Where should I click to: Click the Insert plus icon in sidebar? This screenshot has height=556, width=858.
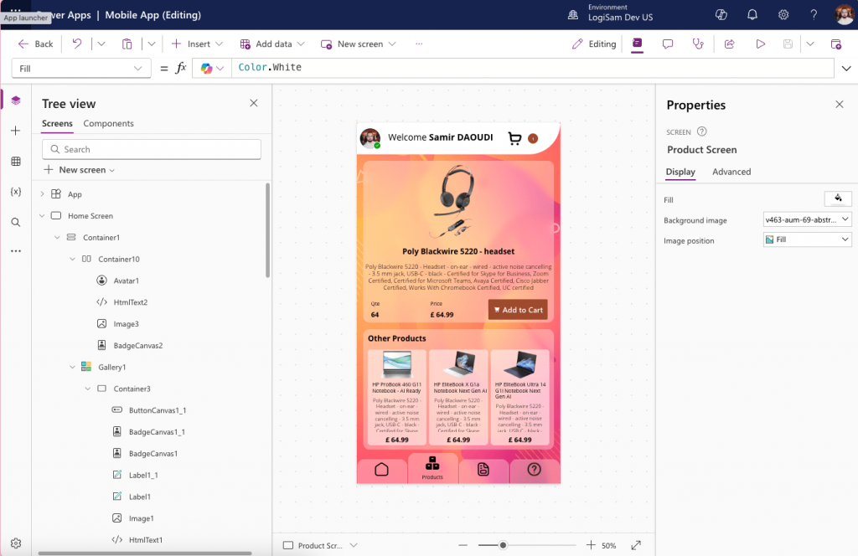[x=16, y=131]
